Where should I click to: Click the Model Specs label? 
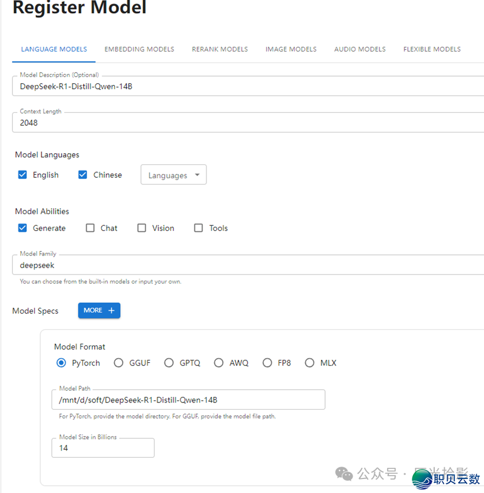coord(35,311)
